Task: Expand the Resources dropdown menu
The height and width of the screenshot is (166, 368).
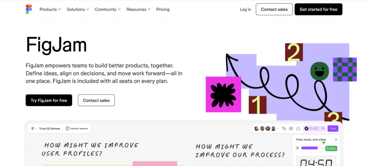Action: click(138, 9)
